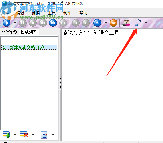Open the 朗读 menu
Screen dimensions: 163x143
coord(36,13)
